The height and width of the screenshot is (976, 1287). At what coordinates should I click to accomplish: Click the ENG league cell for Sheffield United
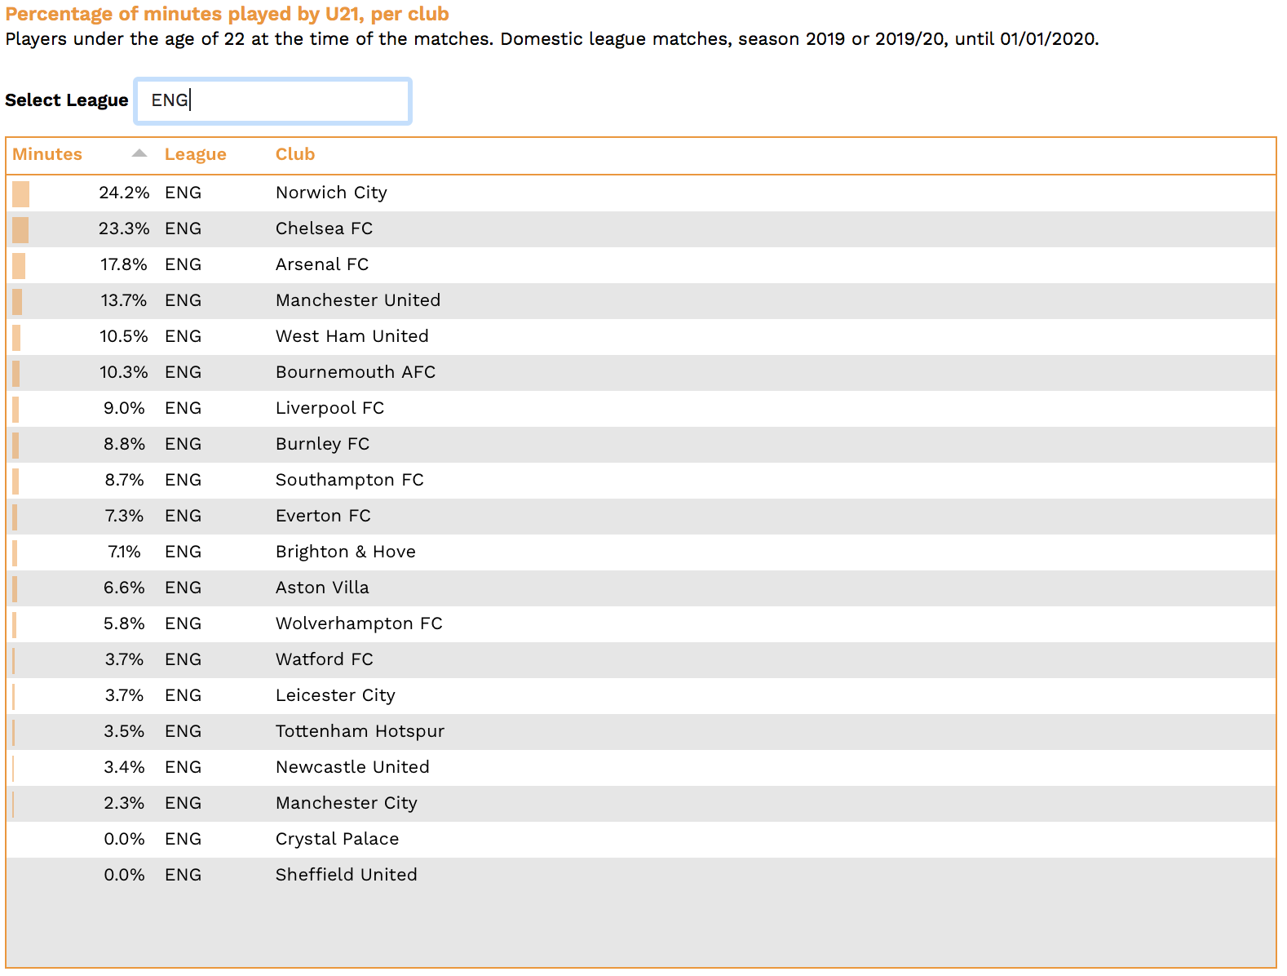point(183,875)
